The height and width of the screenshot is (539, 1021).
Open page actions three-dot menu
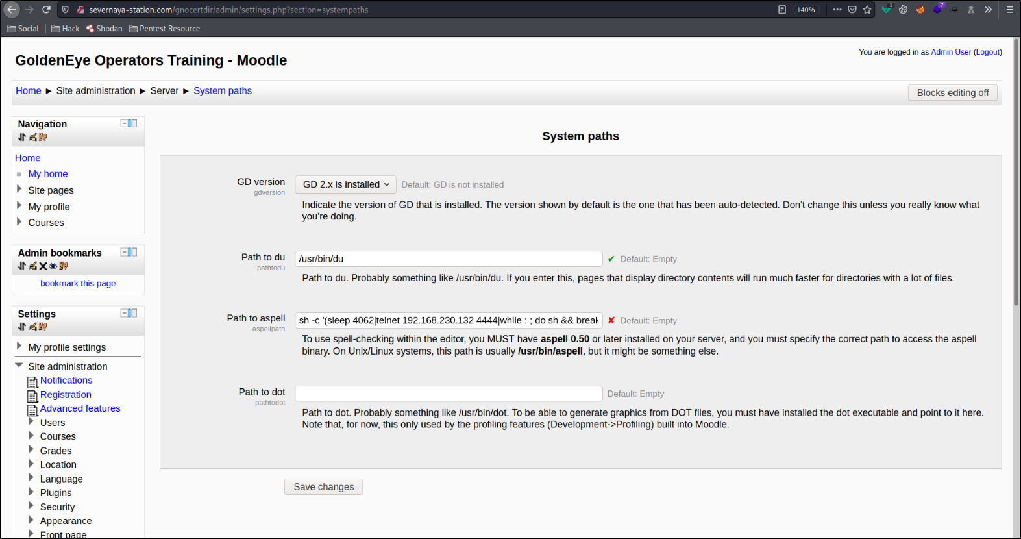[837, 10]
